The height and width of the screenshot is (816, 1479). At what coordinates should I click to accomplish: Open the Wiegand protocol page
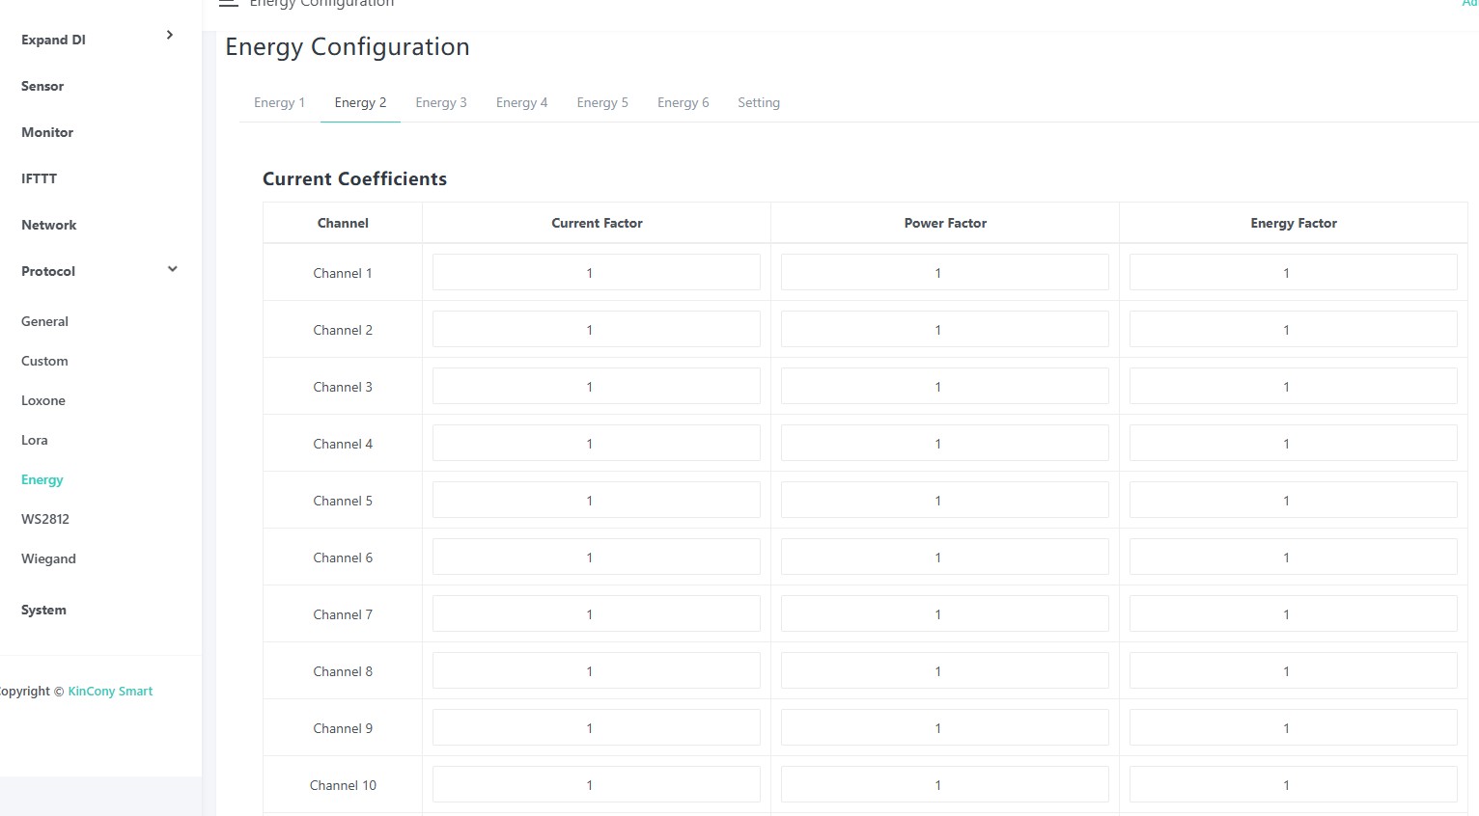48,558
